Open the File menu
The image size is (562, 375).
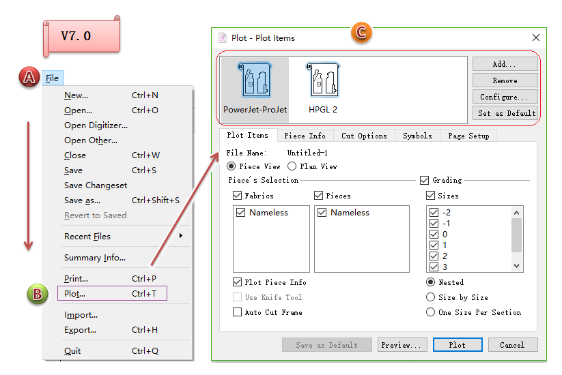(52, 78)
